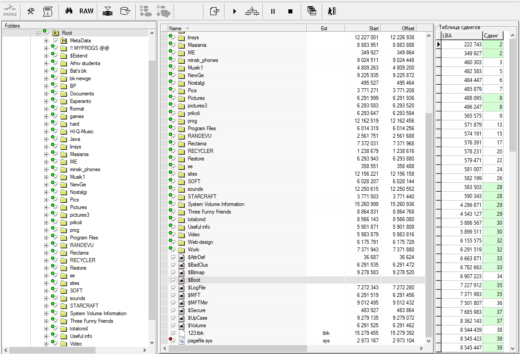Expand the Documents folder node
Viewport: 520px width, 354px height.
pyautogui.click(x=46, y=94)
